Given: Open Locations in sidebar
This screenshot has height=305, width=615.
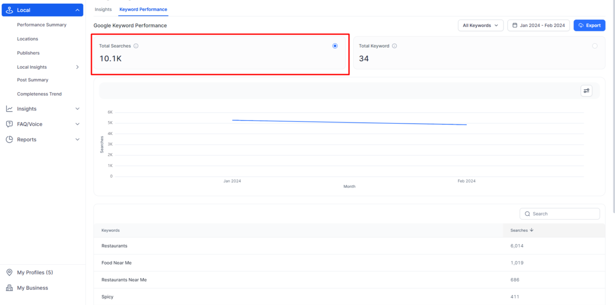Looking at the screenshot, I should (x=28, y=39).
